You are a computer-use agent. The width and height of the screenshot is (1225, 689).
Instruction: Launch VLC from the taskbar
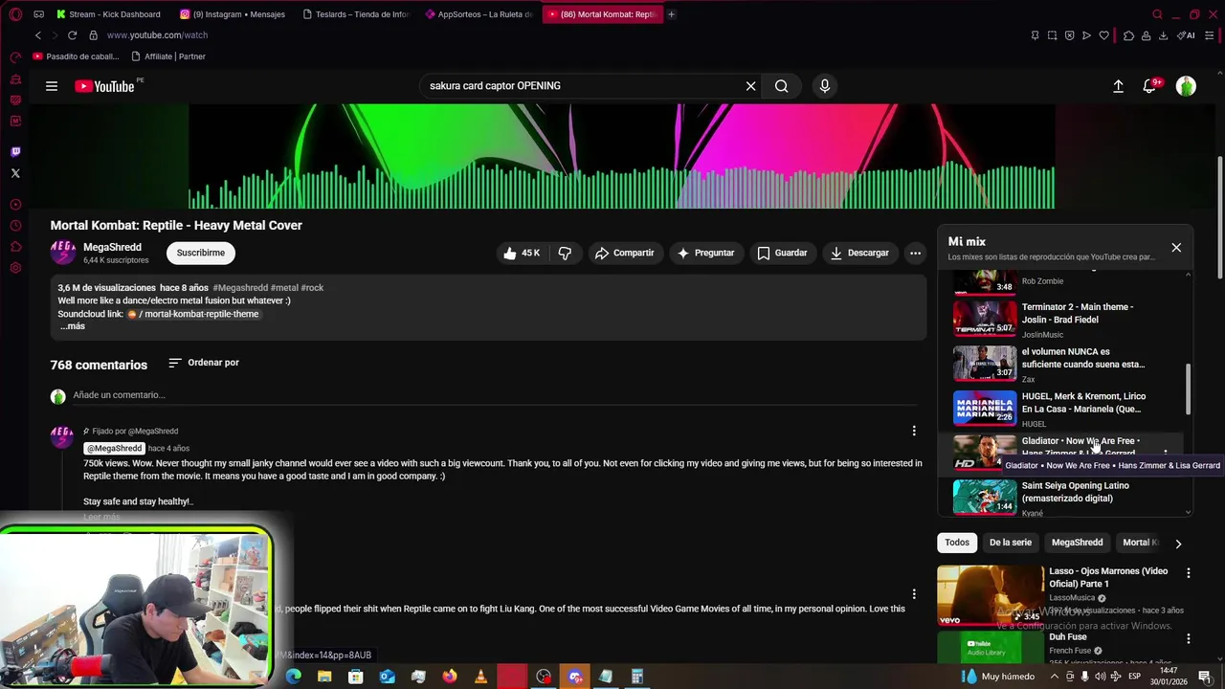(480, 677)
